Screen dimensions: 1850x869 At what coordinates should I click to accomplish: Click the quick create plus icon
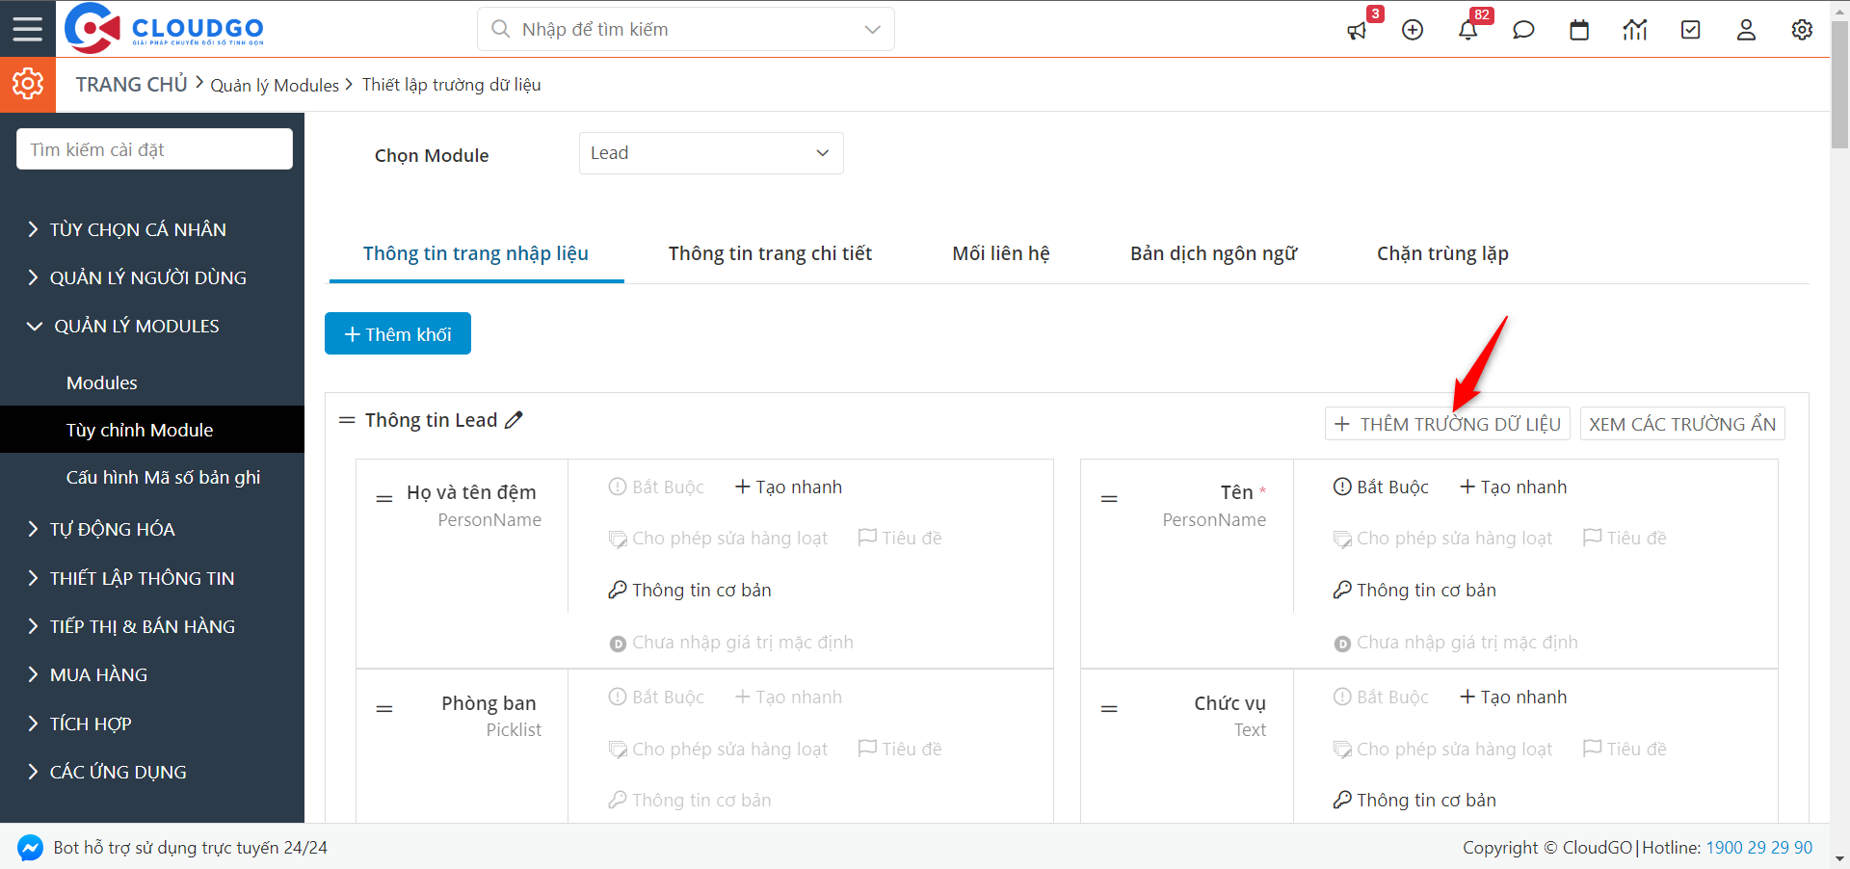(1412, 29)
